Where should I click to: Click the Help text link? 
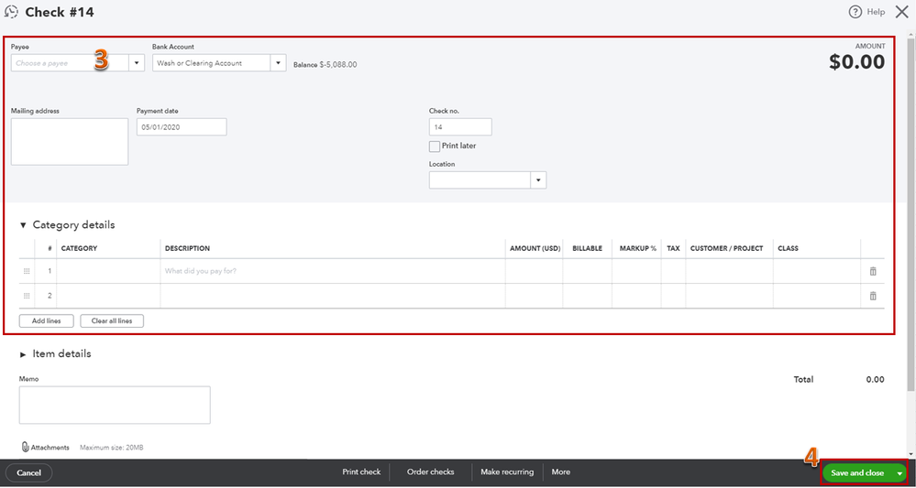[876, 12]
